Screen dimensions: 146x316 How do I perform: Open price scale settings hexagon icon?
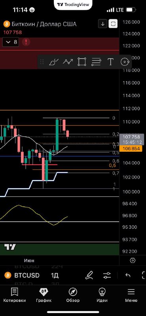point(133,260)
